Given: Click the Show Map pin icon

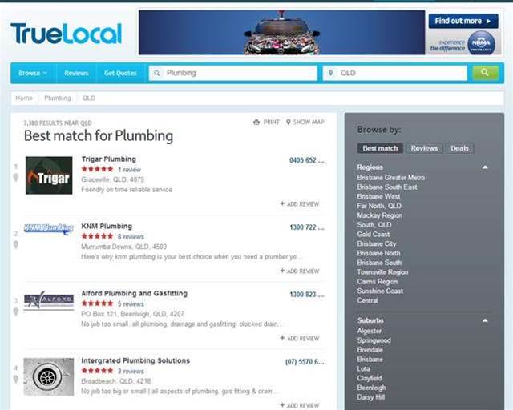Looking at the screenshot, I should [289, 122].
